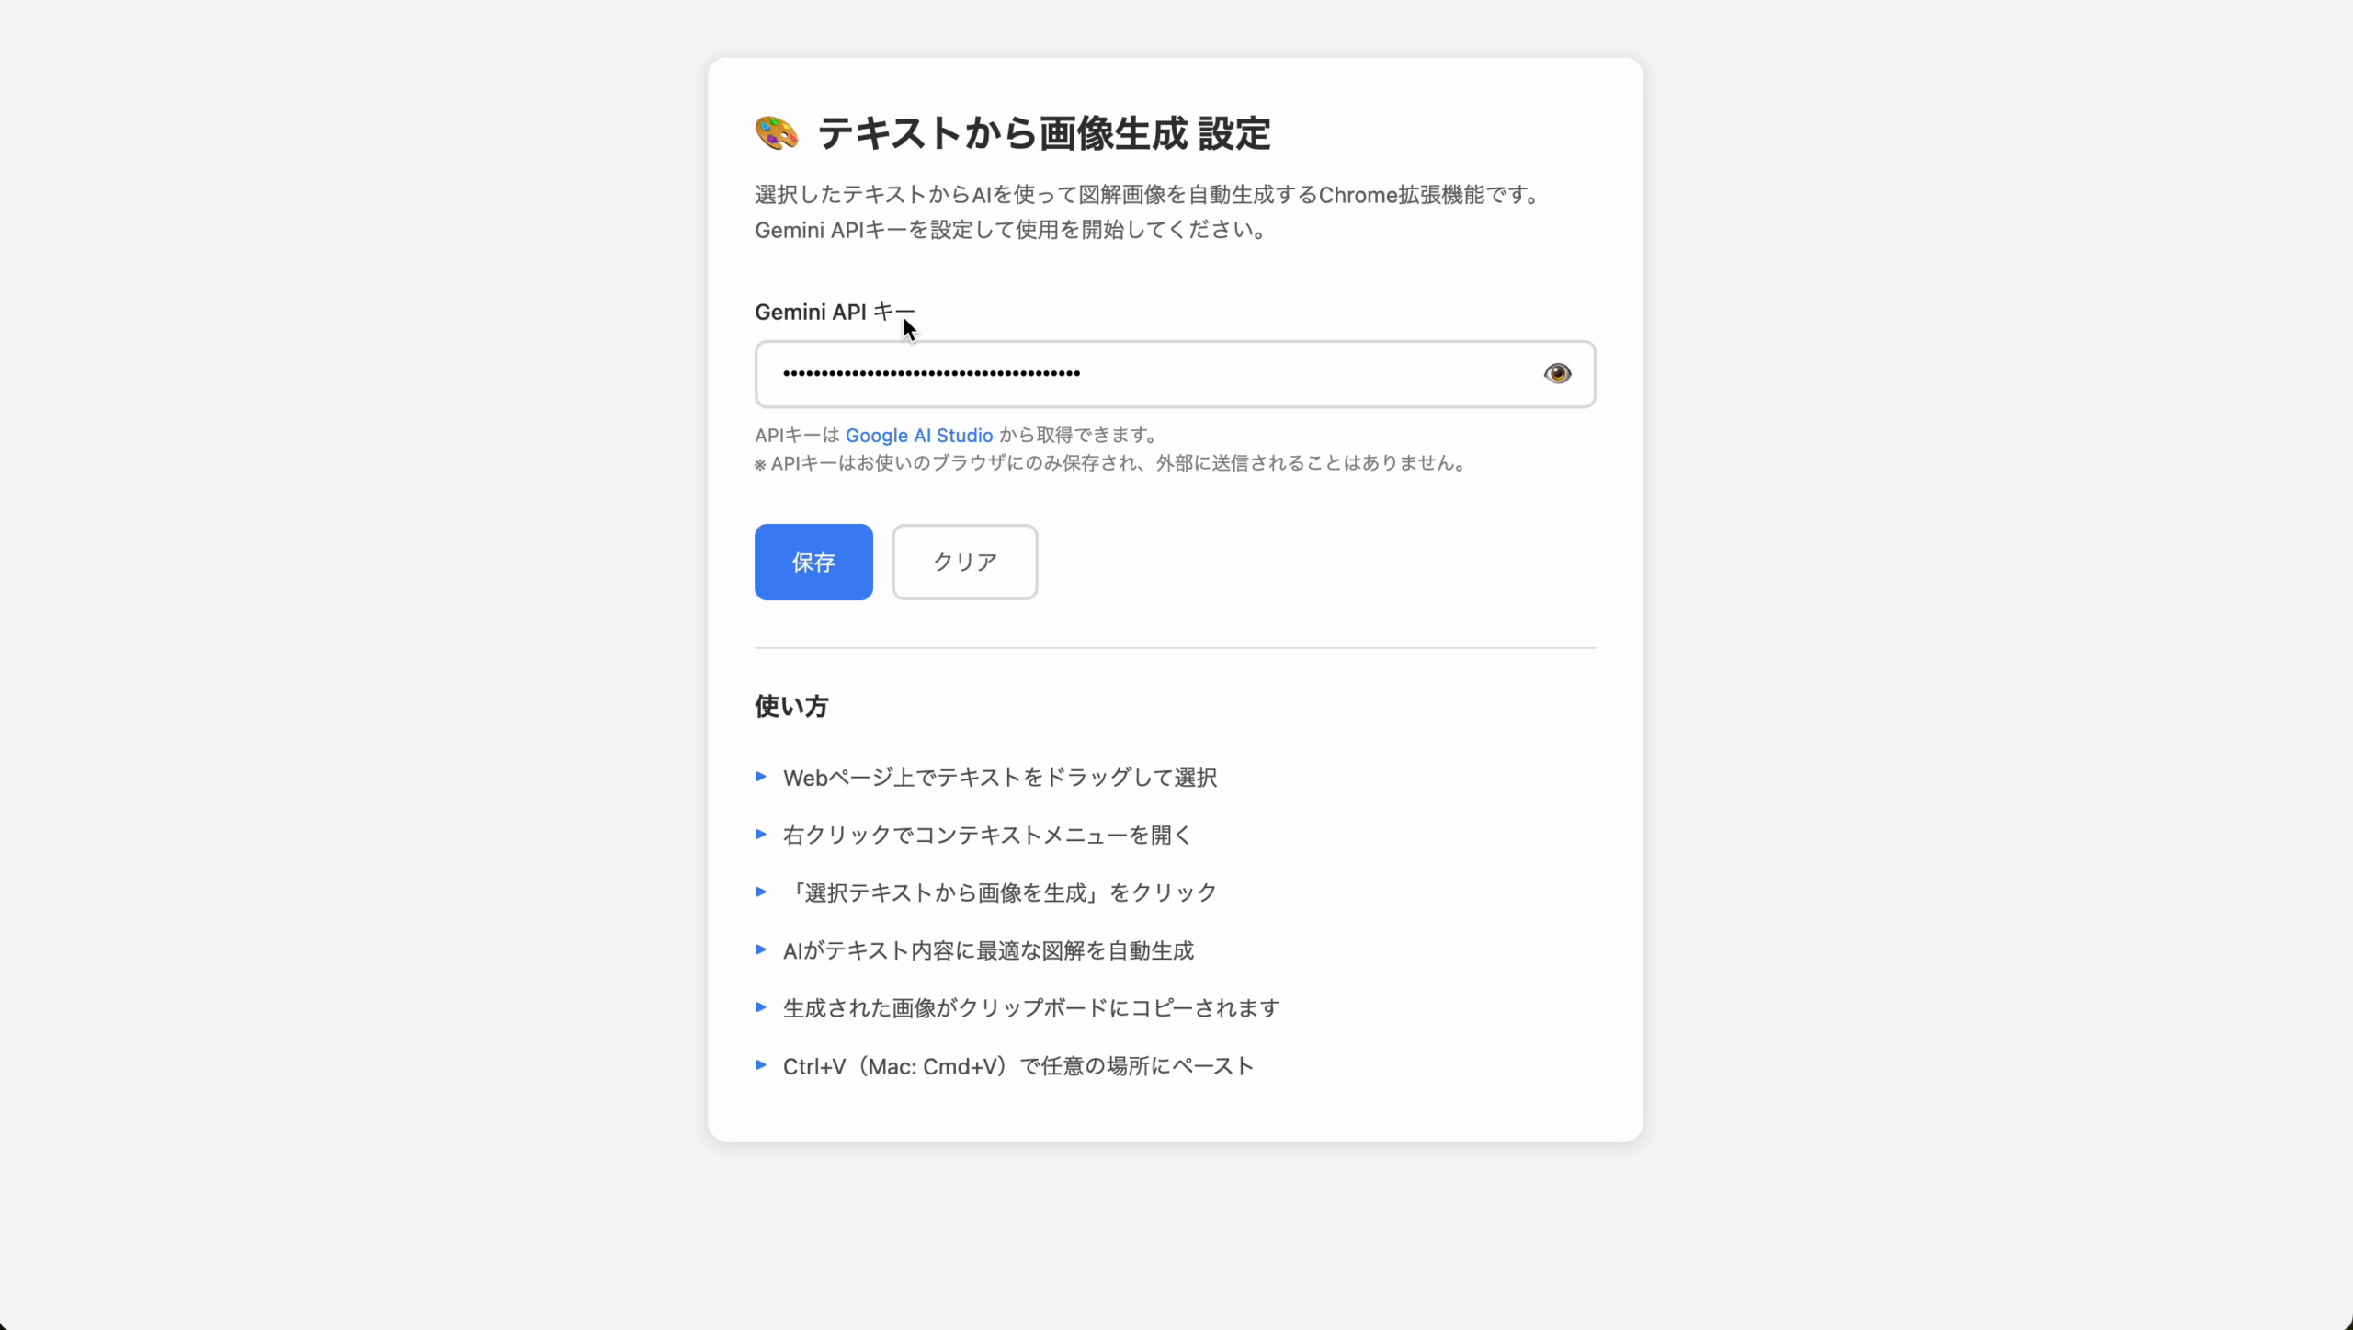
Task: Click the Gemini API キー field label
Action: tap(835, 313)
